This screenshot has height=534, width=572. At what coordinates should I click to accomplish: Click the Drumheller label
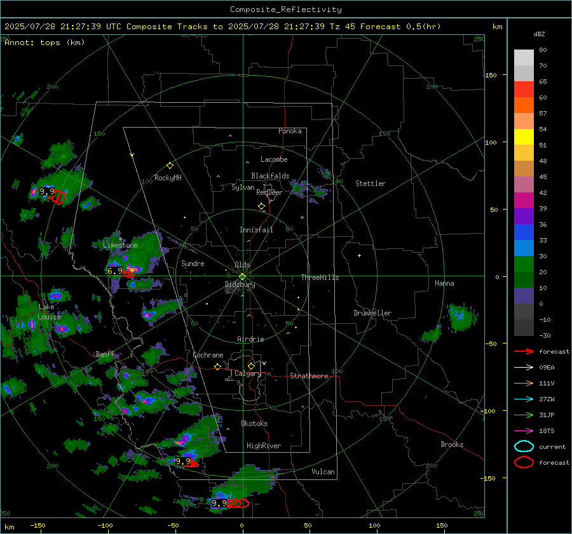(372, 313)
